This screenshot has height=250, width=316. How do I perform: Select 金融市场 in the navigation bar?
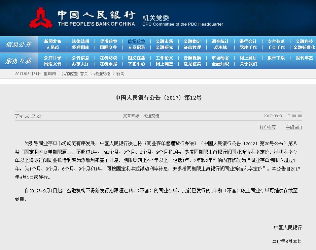click(164, 41)
